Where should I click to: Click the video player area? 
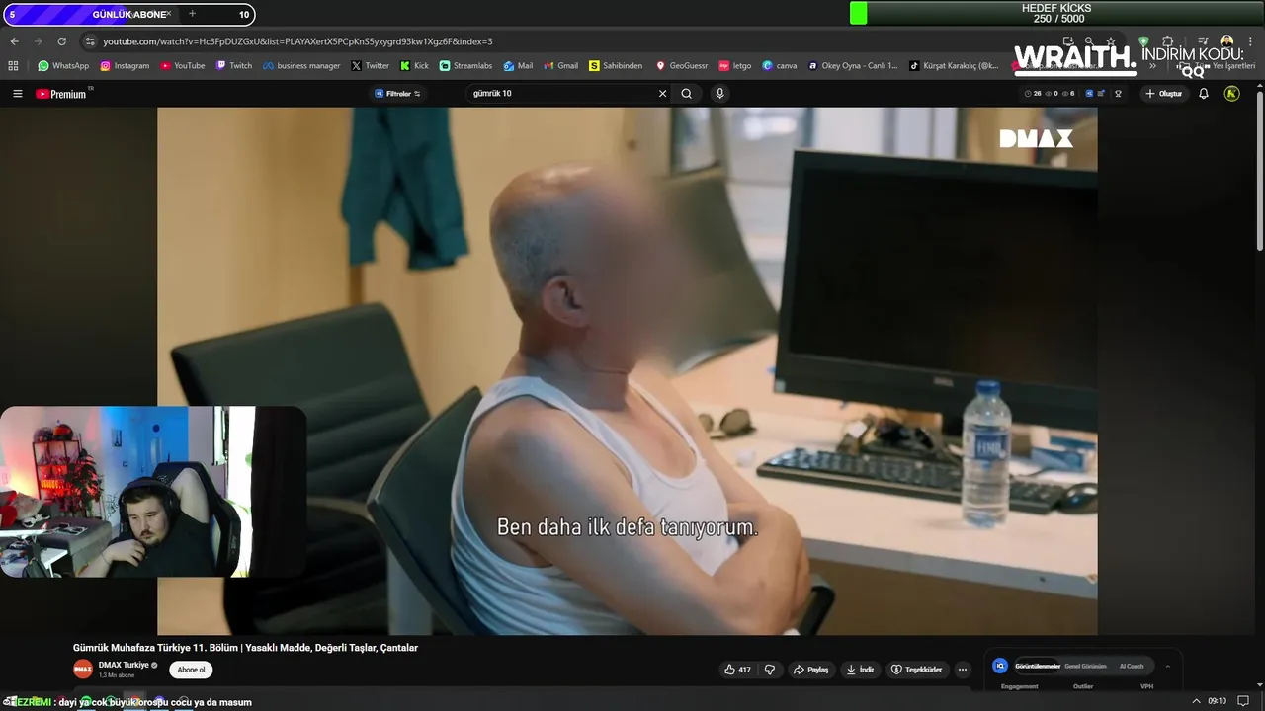point(627,370)
